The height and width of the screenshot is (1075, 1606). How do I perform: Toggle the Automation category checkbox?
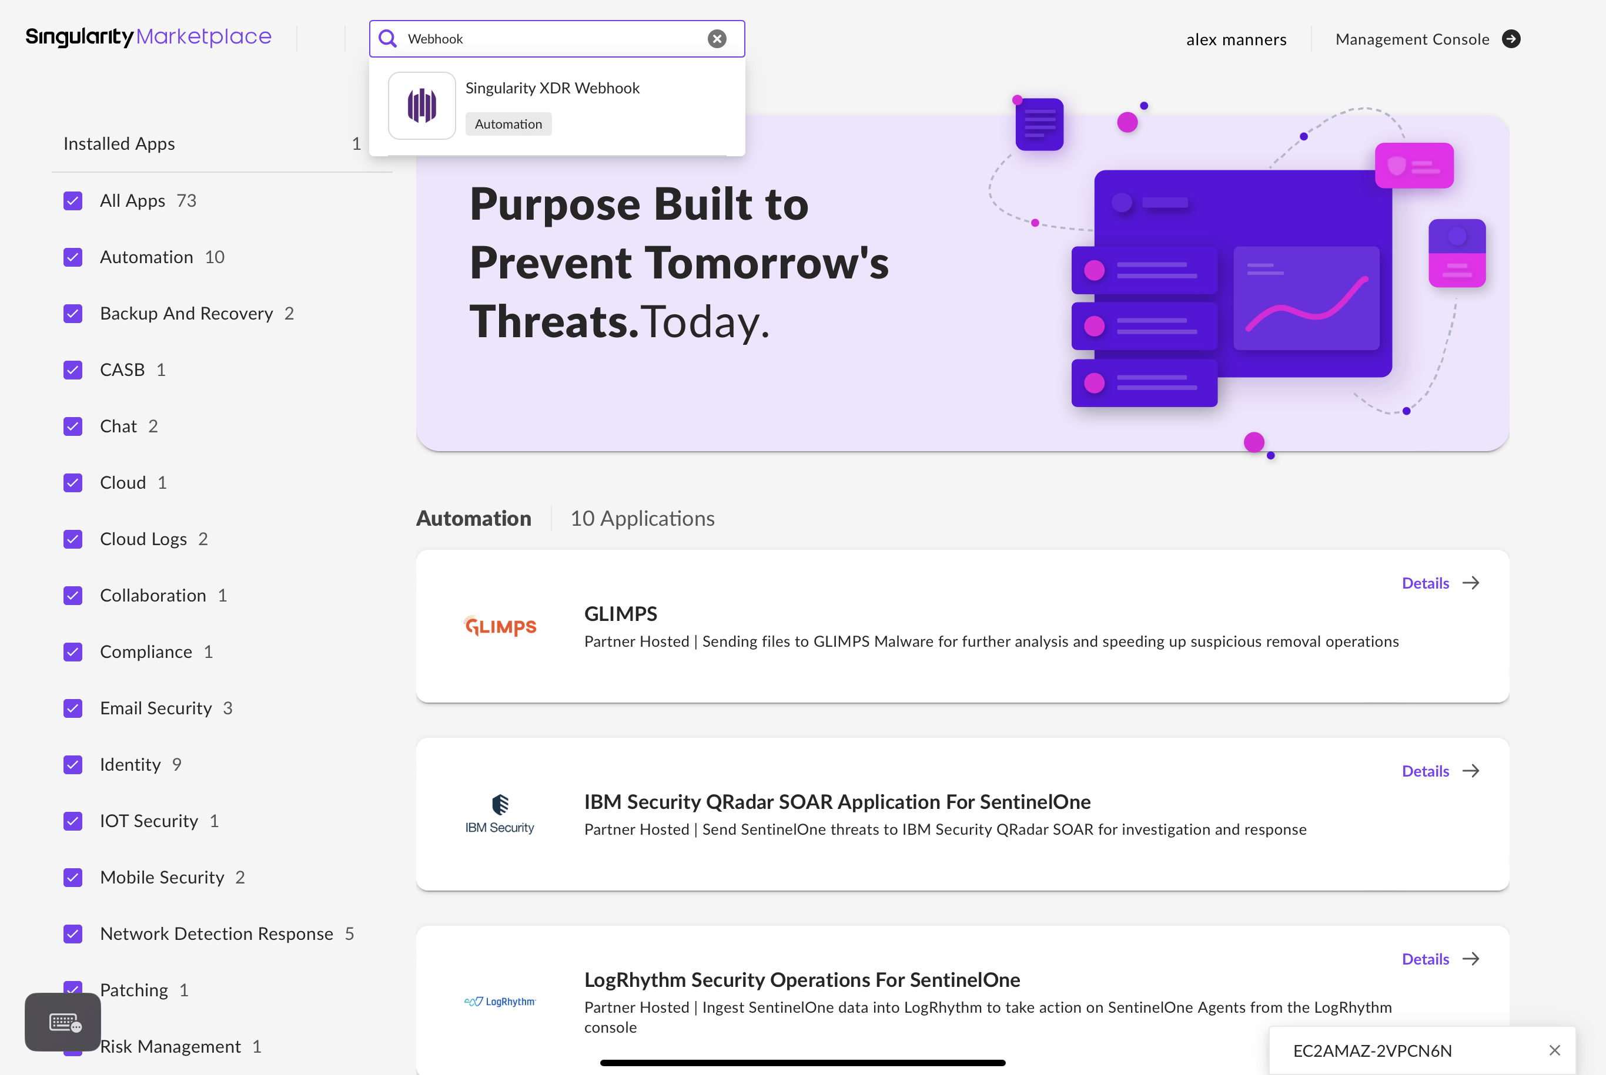tap(73, 257)
